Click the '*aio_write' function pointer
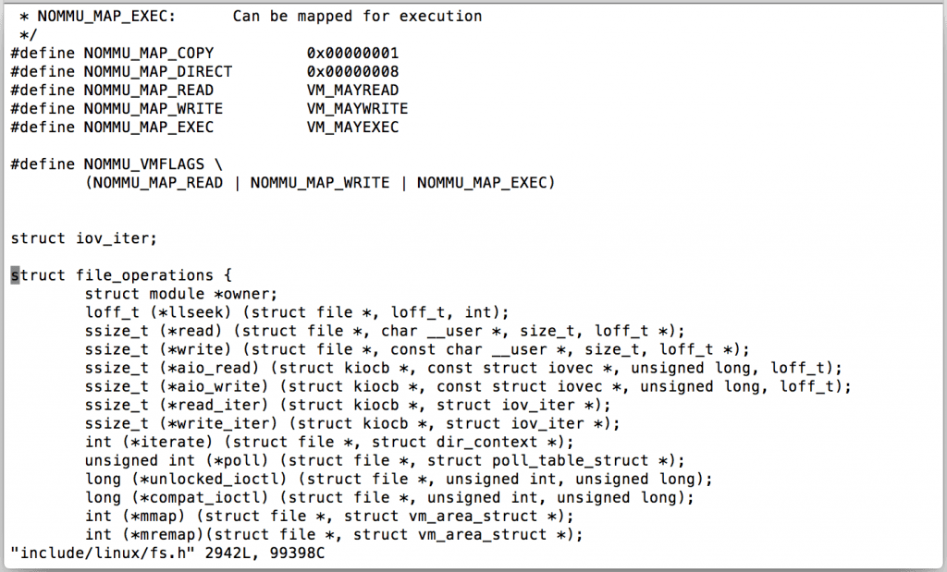 (x=191, y=386)
